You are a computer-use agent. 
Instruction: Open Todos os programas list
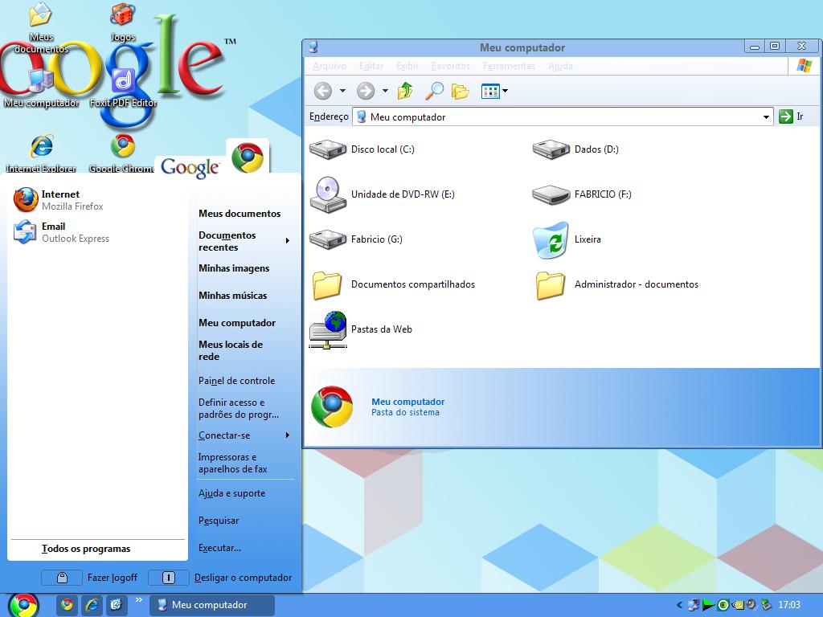86,549
